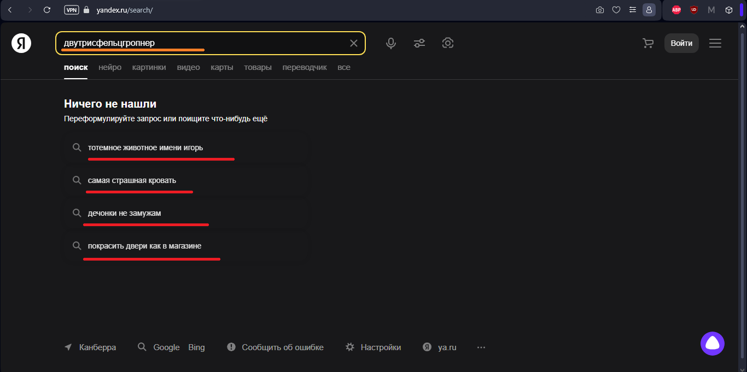Launch the Alice assistant purple button
This screenshot has height=372, width=747.
[x=713, y=344]
